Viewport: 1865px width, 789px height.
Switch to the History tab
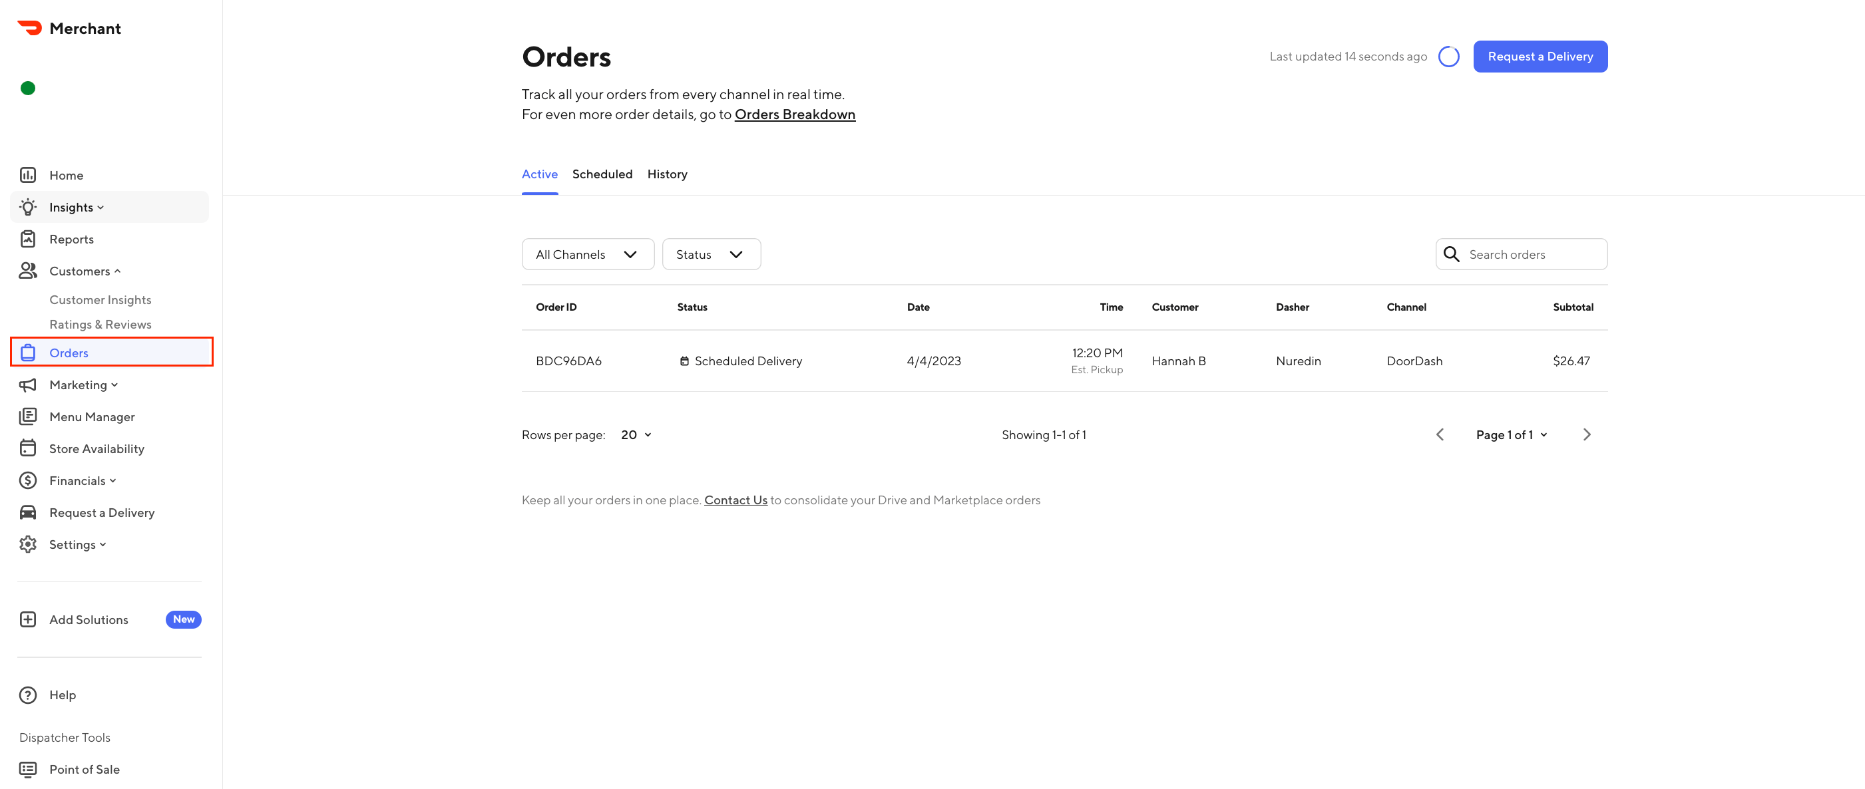coord(667,174)
